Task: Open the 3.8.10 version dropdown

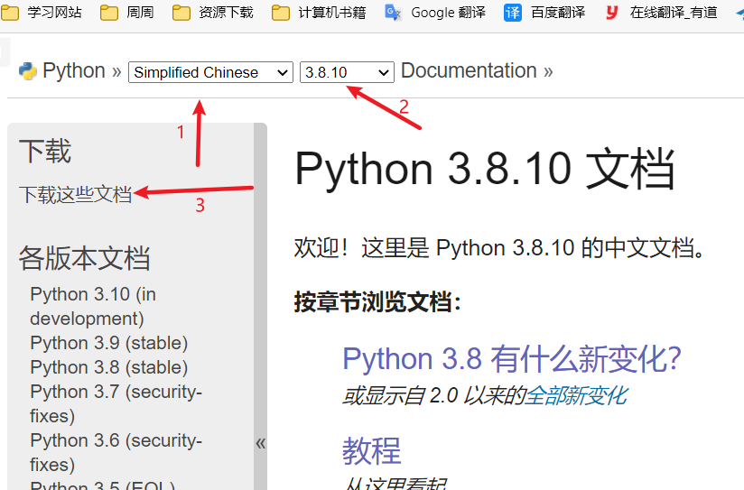Action: click(347, 72)
